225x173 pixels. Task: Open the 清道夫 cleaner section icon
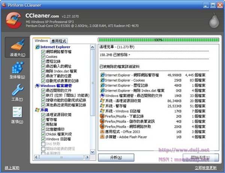17,45
